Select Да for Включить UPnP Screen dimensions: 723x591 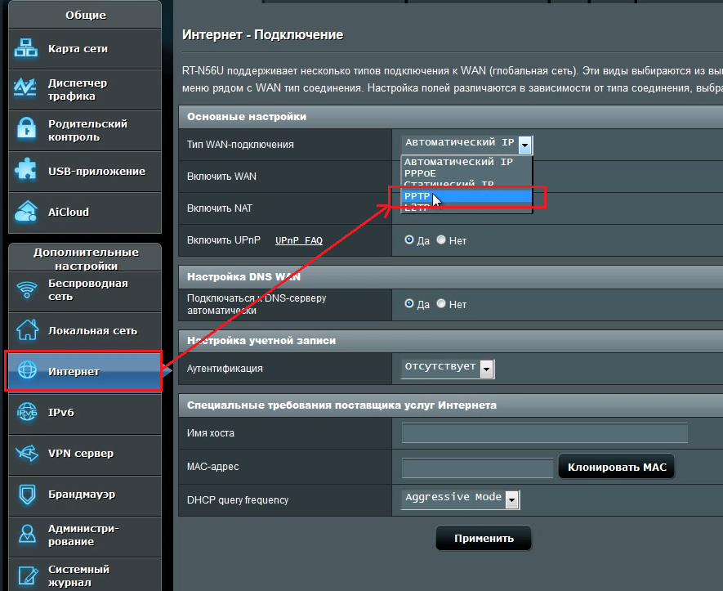point(409,240)
